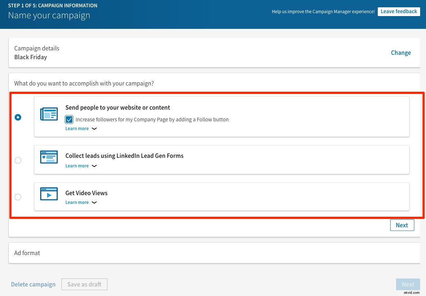Click the Change link for campaign details
Image resolution: width=426 pixels, height=296 pixels.
[401, 53]
